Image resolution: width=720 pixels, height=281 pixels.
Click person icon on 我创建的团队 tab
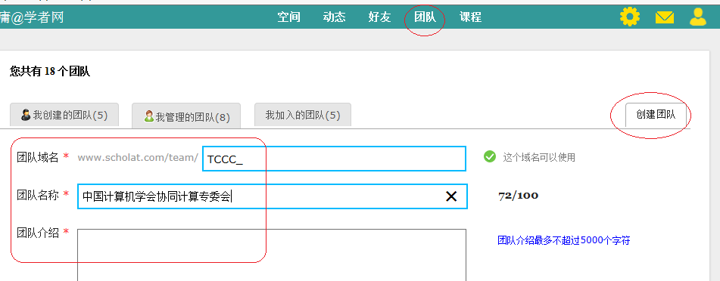26,115
